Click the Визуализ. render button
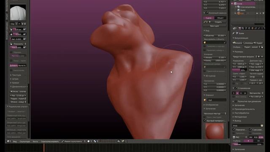 (x=238, y=43)
